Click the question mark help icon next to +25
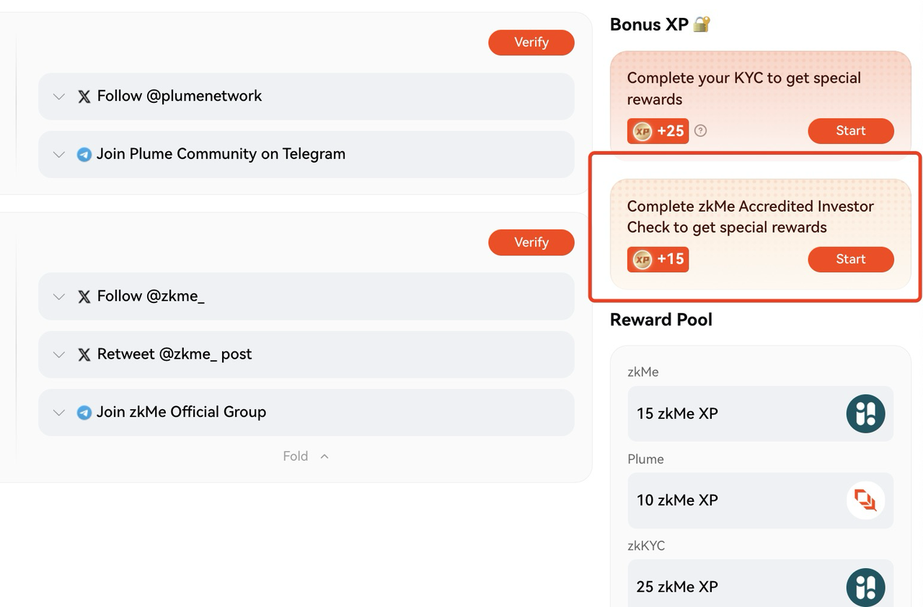The image size is (923, 607). click(x=700, y=131)
